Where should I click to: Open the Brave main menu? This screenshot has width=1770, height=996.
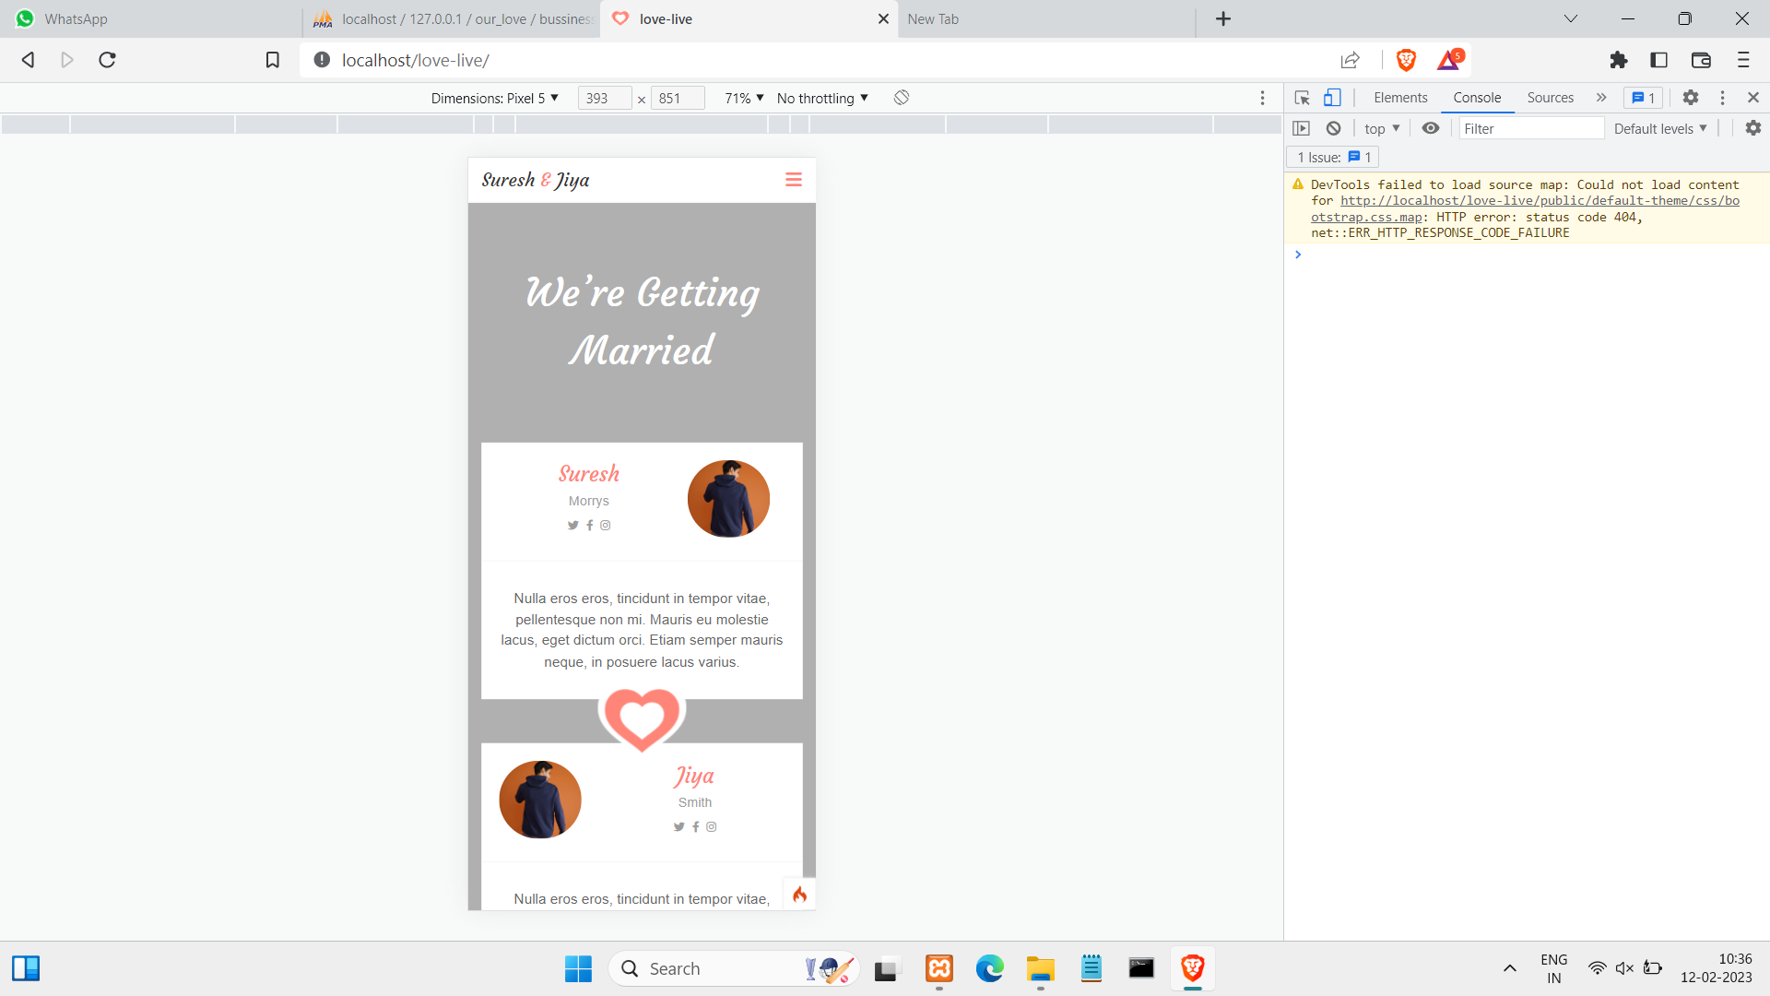[x=1743, y=60]
